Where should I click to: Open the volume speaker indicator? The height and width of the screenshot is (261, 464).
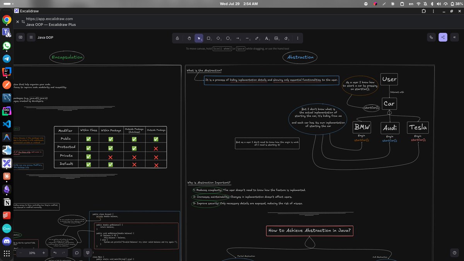pos(438,4)
